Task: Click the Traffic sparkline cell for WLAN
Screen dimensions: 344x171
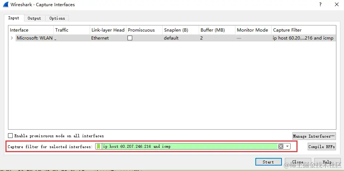Action: pos(72,38)
